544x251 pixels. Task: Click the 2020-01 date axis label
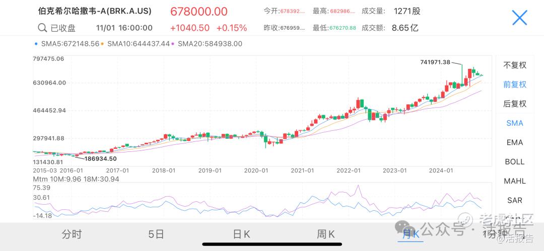pyautogui.click(x=256, y=171)
